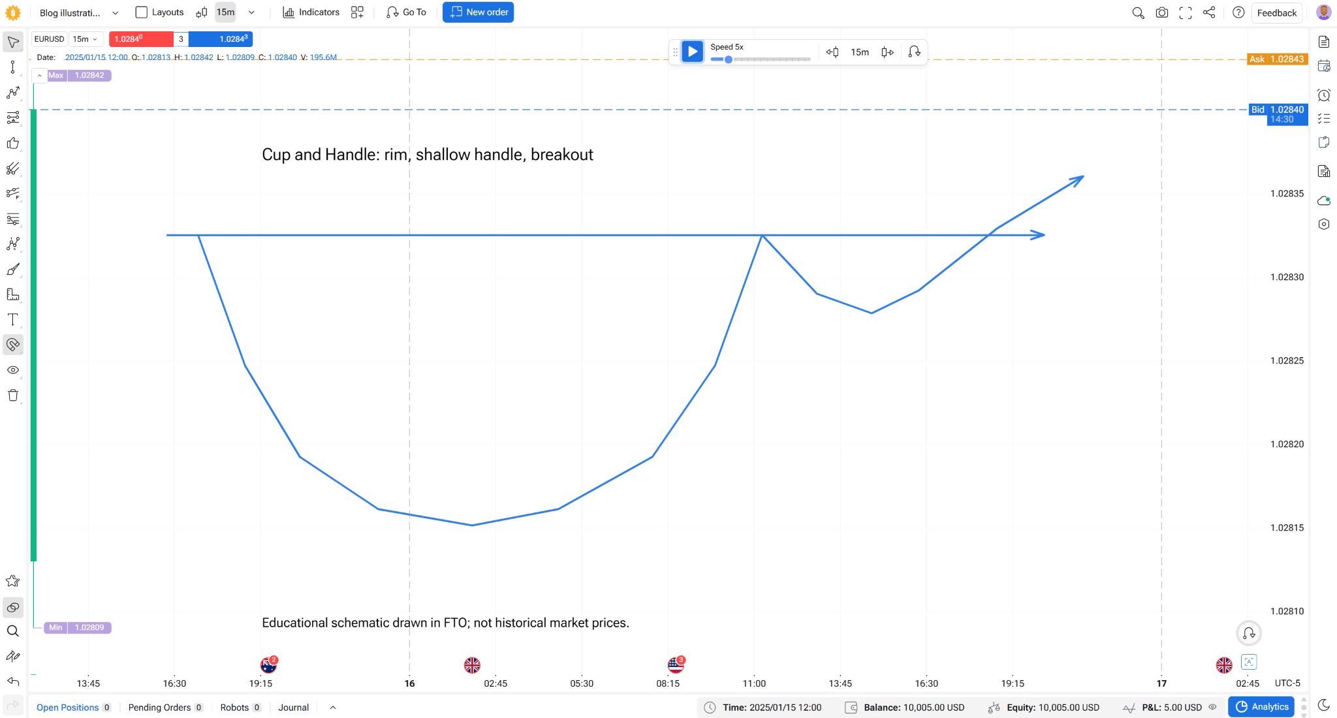This screenshot has height=718, width=1337.
Task: Select the cursor pointer tool
Action: tap(13, 42)
